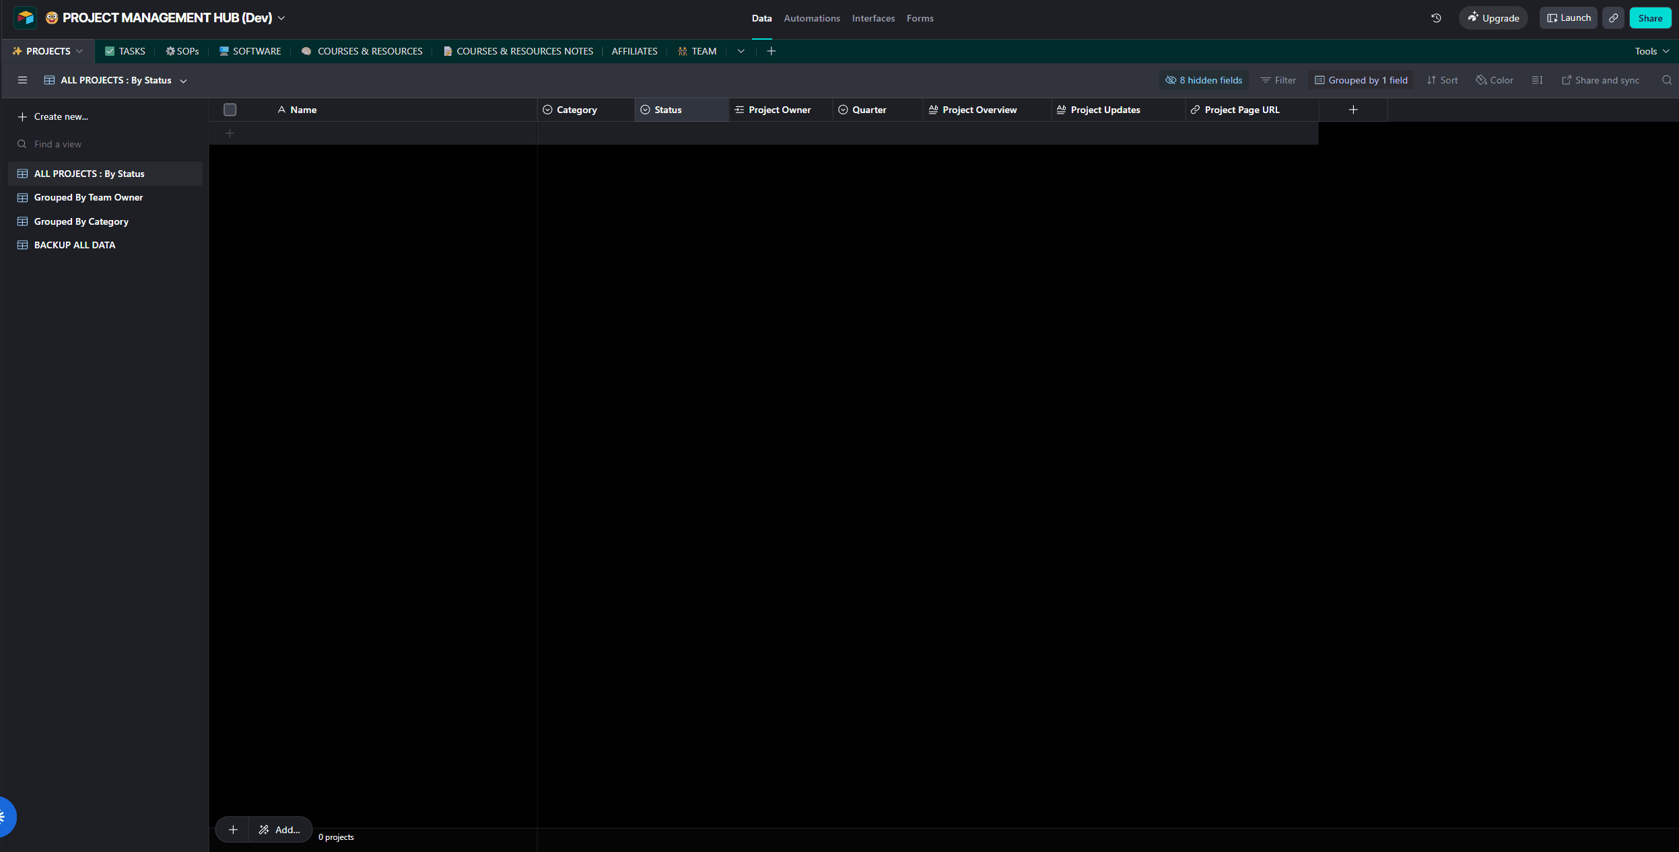Open the Forms tab
Screen dimensions: 1679x852
pos(920,18)
